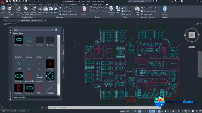
Task: Switch to the Annotate ribbon tab
Action: tap(23, 4)
